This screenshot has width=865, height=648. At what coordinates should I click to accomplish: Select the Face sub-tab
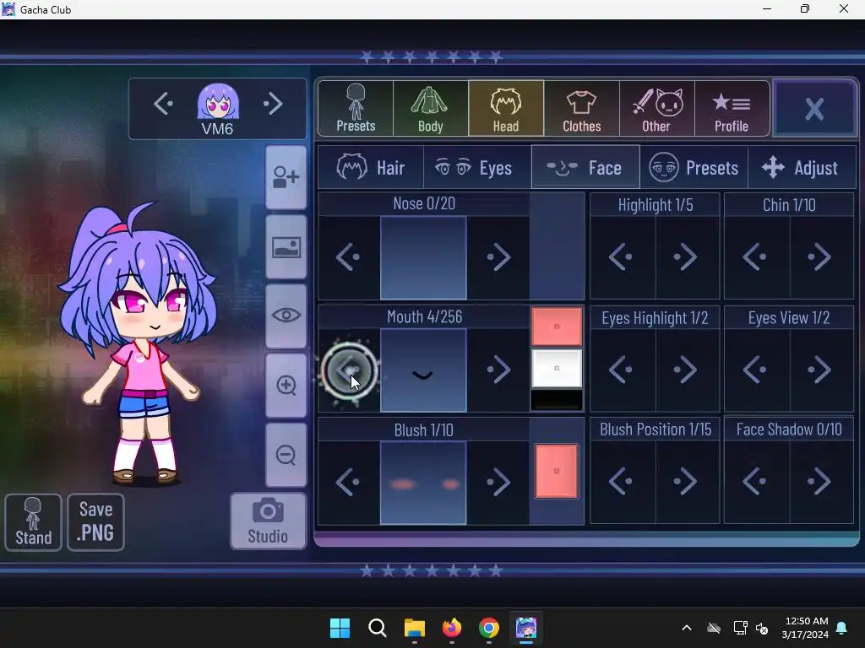(585, 168)
